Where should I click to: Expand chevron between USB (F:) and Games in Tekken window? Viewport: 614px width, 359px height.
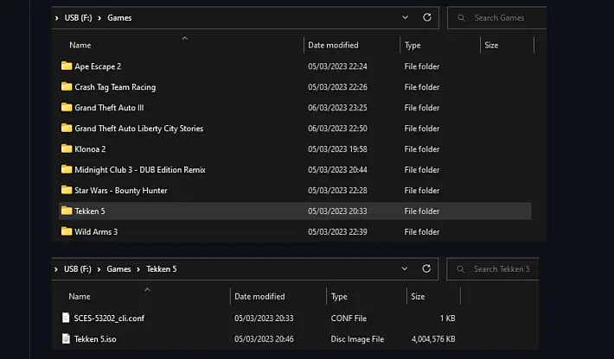pyautogui.click(x=99, y=269)
